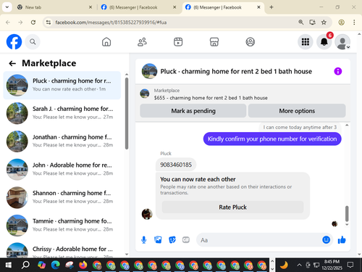Open the account profile menu
The image size is (362, 272).
(x=342, y=42)
